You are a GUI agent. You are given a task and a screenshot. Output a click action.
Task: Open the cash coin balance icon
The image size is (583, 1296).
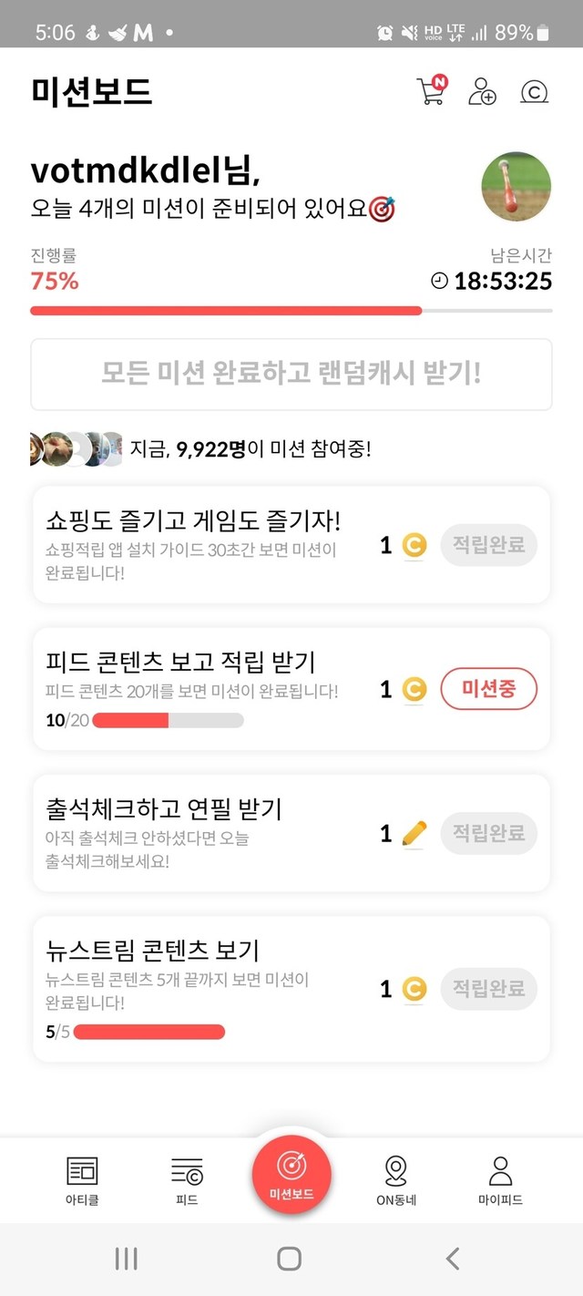point(534,92)
